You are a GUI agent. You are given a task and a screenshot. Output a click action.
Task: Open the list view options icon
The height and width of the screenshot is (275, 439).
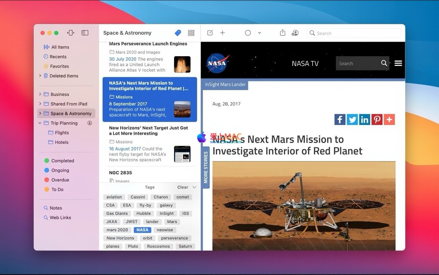click(x=191, y=33)
